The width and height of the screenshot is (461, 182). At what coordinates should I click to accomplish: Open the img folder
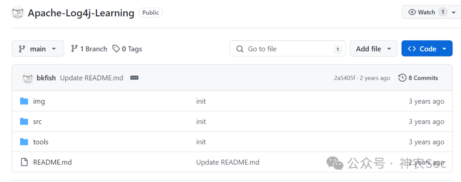39,101
